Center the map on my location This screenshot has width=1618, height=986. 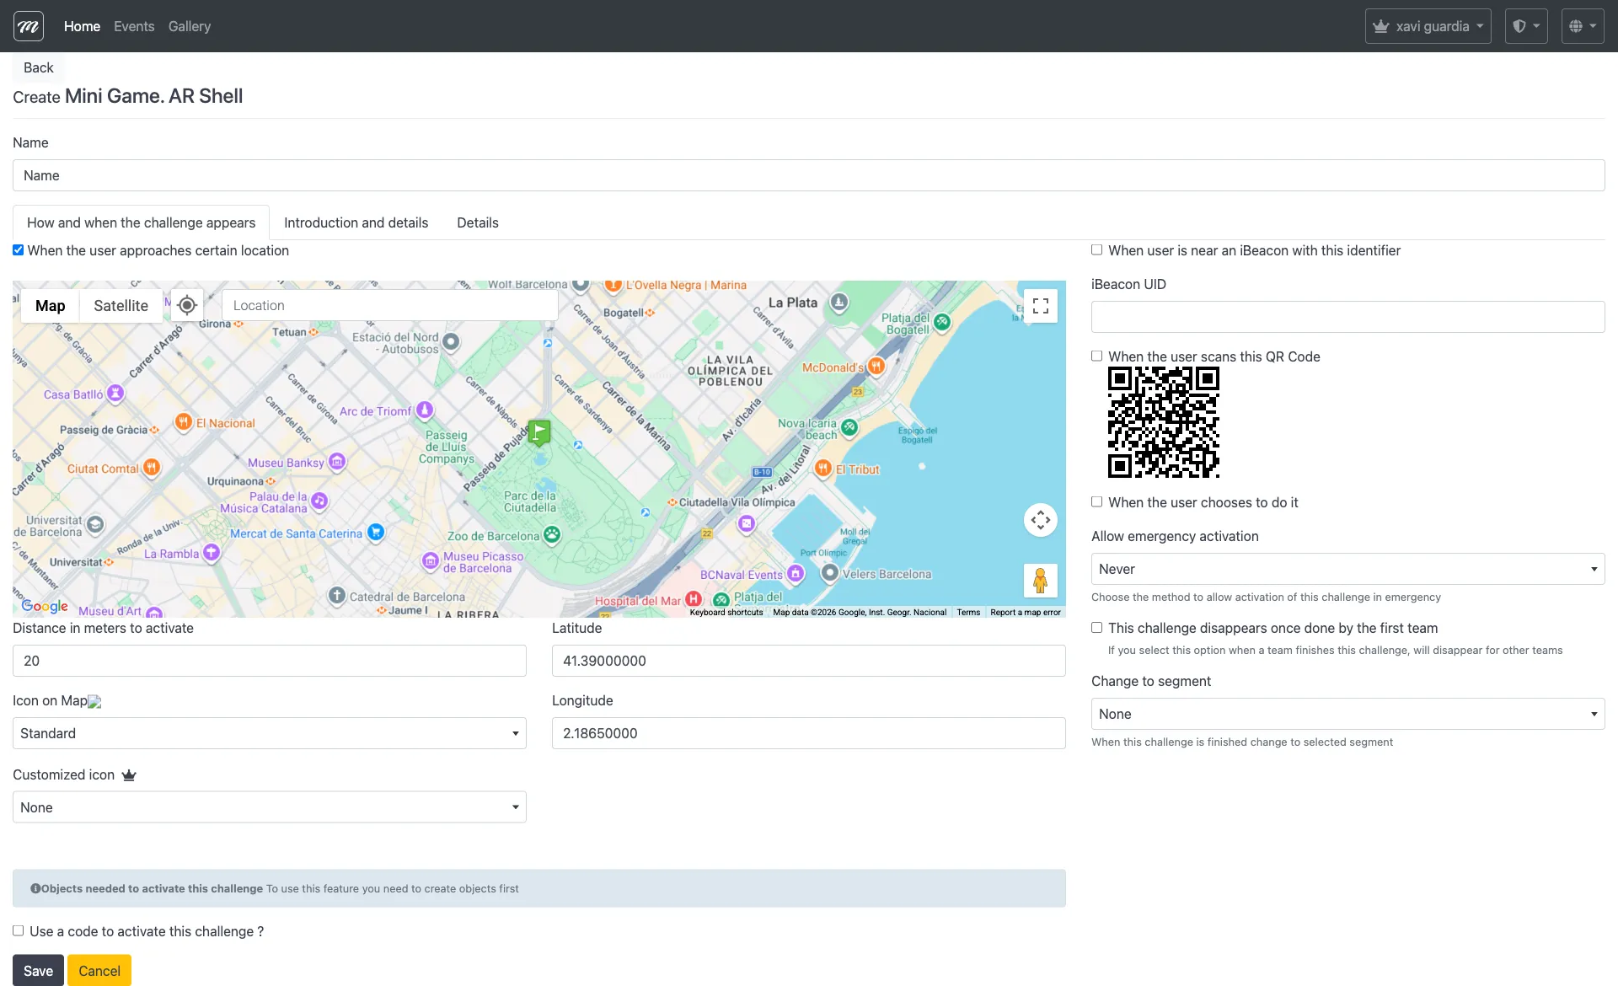click(x=187, y=305)
